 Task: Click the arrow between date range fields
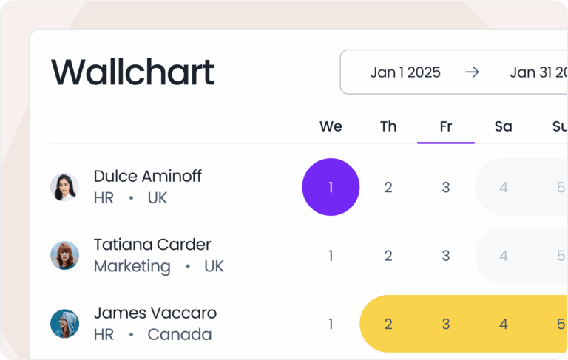click(472, 72)
